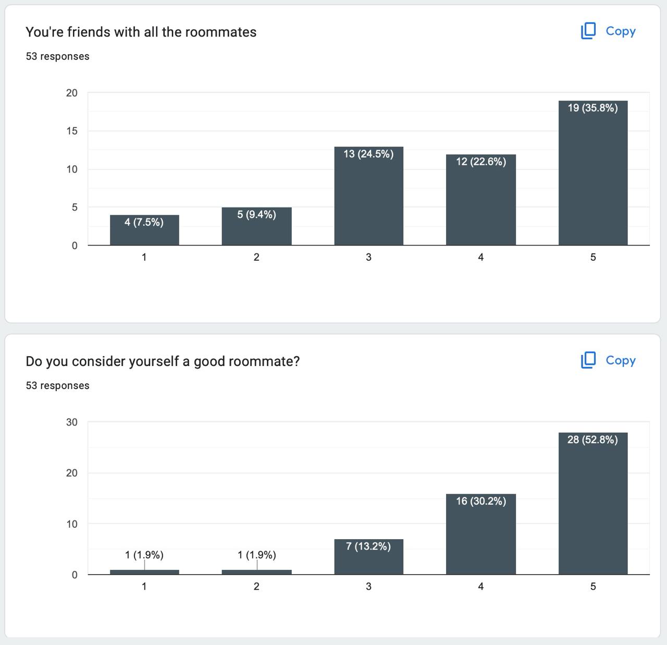Click the 7 (13.2%) bar
The image size is (667, 645).
(368, 557)
